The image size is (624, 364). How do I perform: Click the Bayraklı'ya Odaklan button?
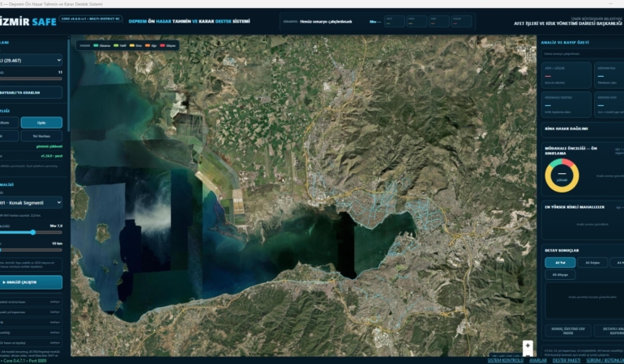[31, 92]
